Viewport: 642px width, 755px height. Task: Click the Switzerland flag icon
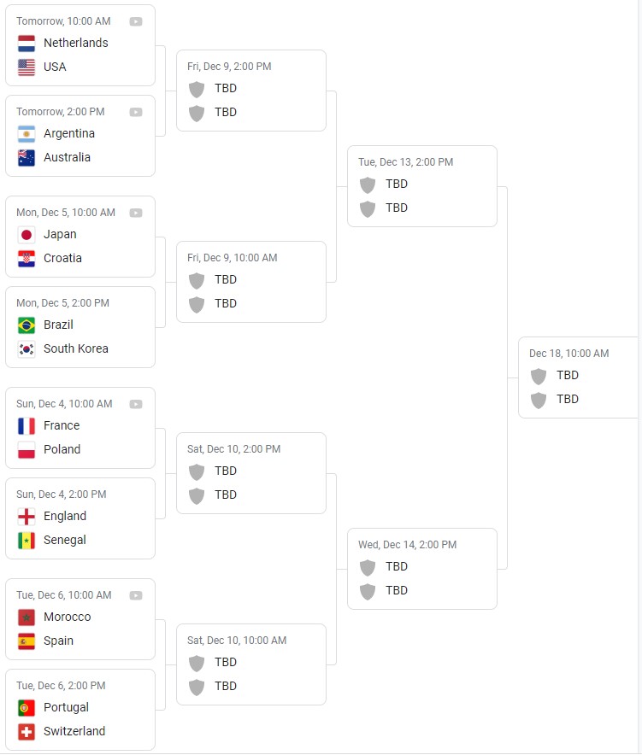pos(27,731)
